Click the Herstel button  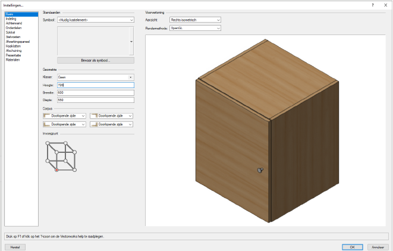(15, 247)
